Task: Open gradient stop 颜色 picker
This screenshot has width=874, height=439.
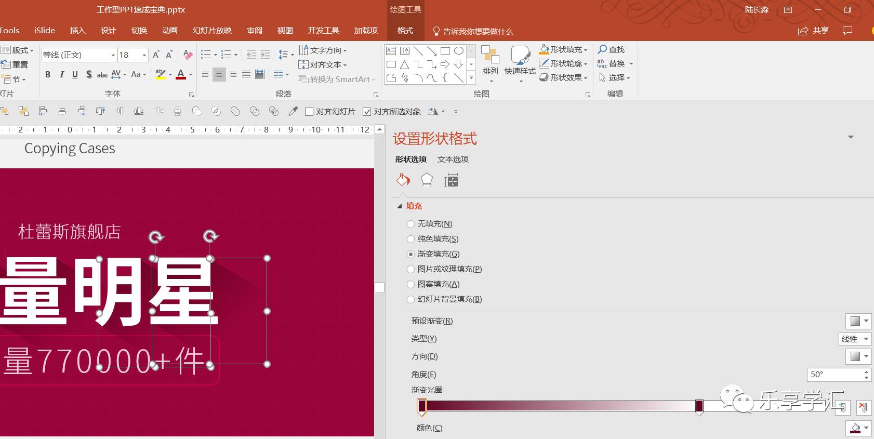Action: (x=858, y=428)
